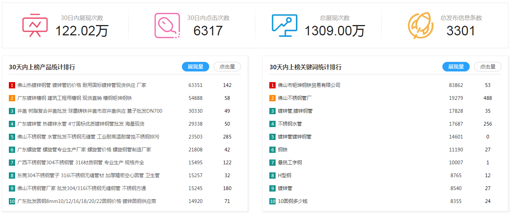The width and height of the screenshot is (511, 214).
Task: Click heading 30天内上榜产品统计排行
Action: coord(42,67)
